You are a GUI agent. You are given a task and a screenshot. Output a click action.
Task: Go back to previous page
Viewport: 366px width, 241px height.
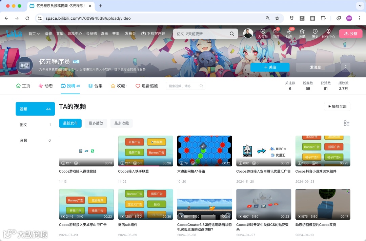[6, 18]
